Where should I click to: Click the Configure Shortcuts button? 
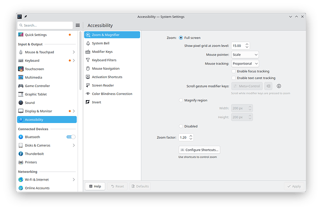click(x=199, y=150)
